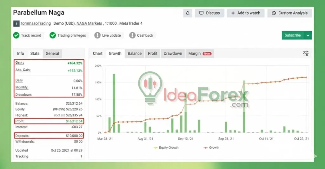The image size is (325, 169).
Task: Click the Trading privileges label
Action: (x=72, y=35)
